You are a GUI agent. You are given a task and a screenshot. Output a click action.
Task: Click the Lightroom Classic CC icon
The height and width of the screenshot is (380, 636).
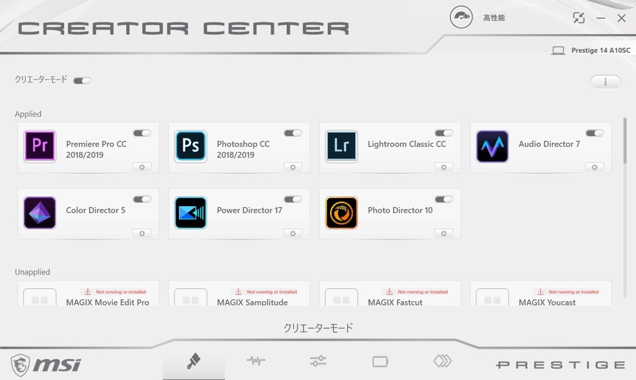342,146
